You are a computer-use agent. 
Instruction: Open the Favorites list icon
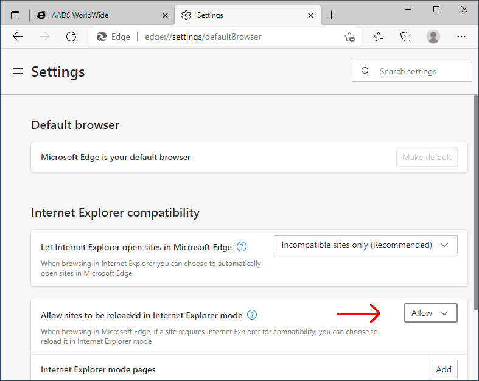click(379, 37)
